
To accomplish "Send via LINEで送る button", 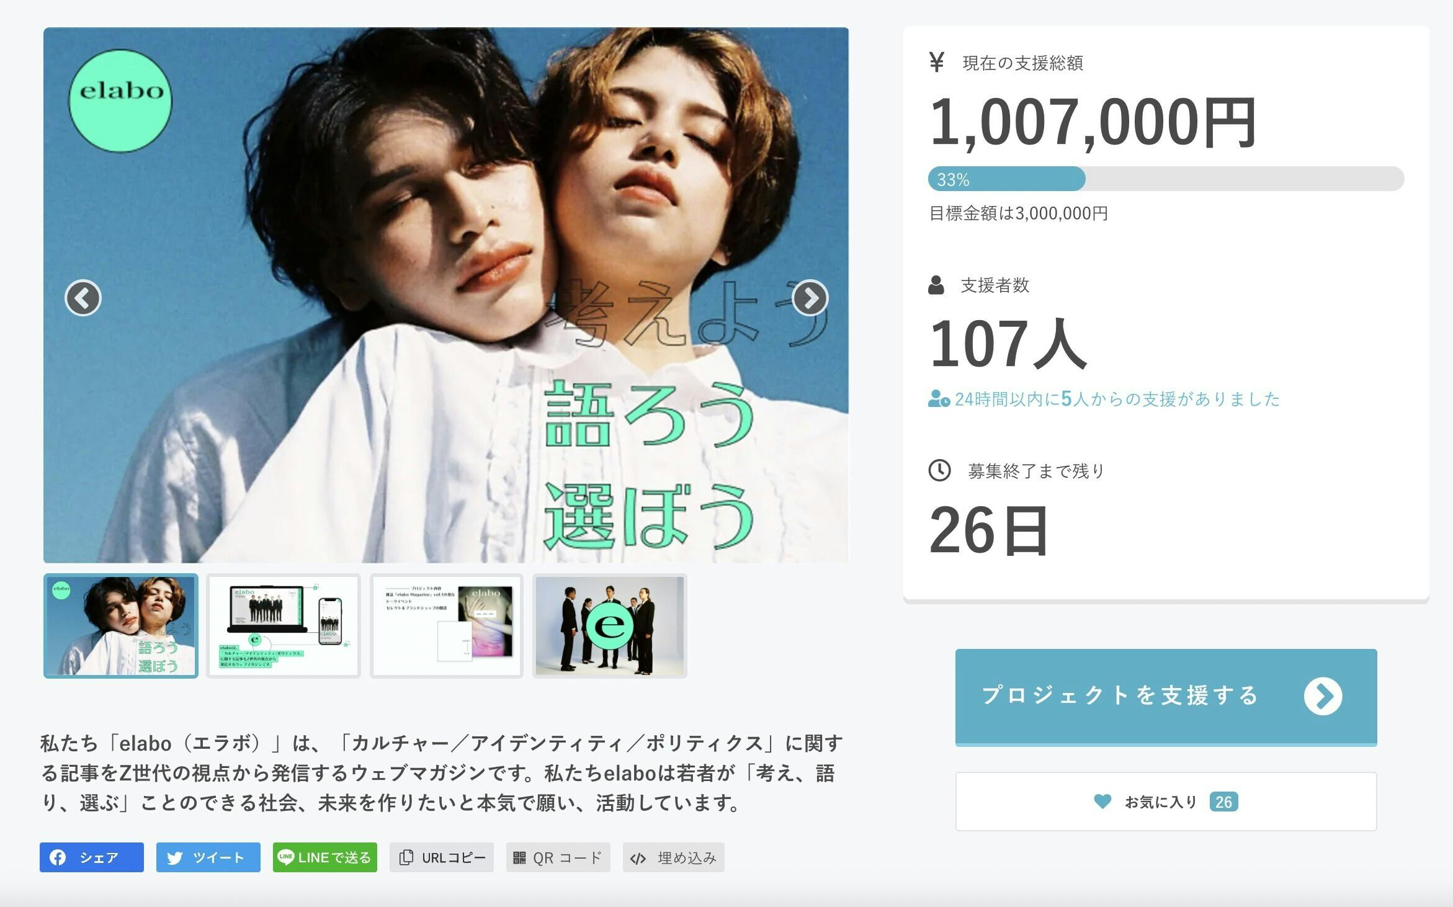I will (325, 857).
